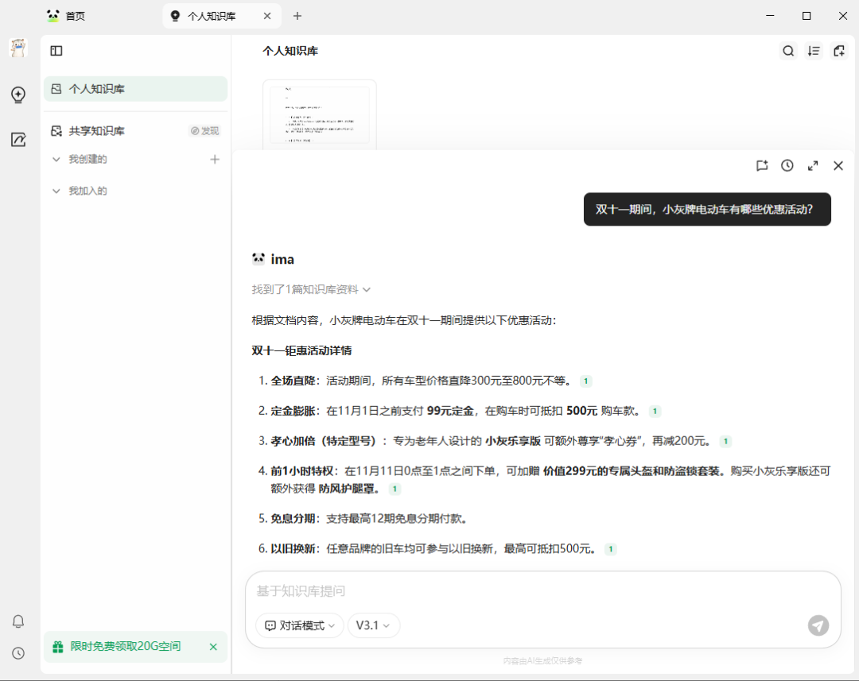The image size is (859, 681).
Task: Open citation 1 after 防风护腿罩 text
Action: pos(395,489)
